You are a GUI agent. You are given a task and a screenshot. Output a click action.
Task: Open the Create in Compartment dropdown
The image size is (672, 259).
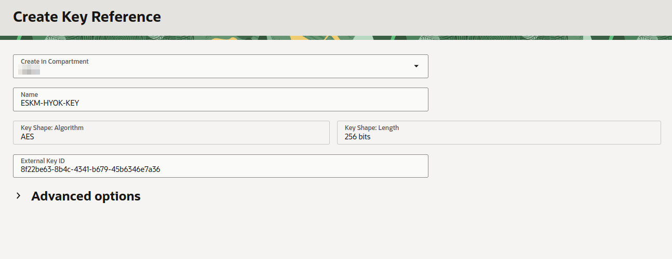point(221,66)
